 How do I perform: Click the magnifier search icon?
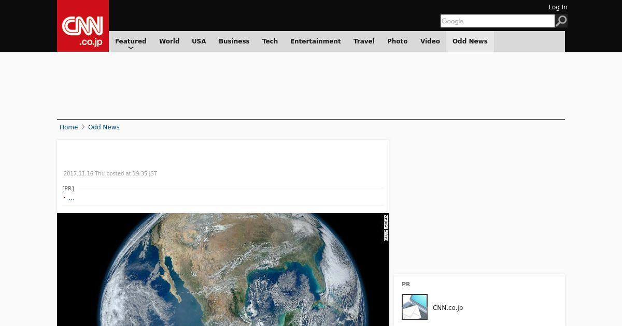coord(561,21)
